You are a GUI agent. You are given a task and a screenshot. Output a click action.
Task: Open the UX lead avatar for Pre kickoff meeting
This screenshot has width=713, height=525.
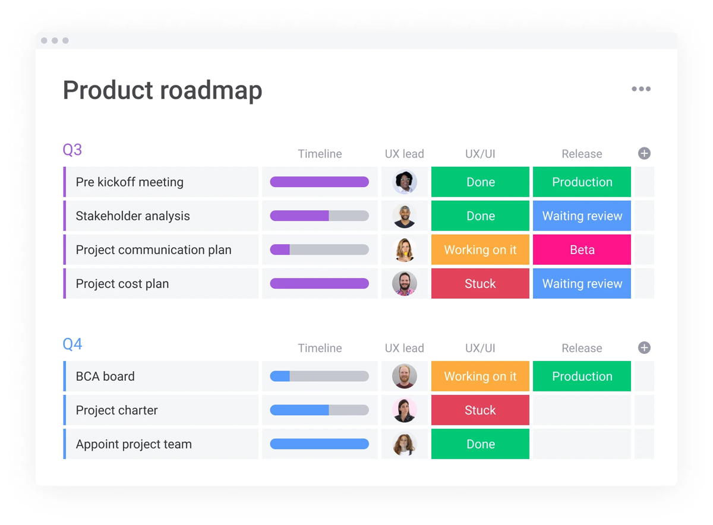click(x=405, y=182)
